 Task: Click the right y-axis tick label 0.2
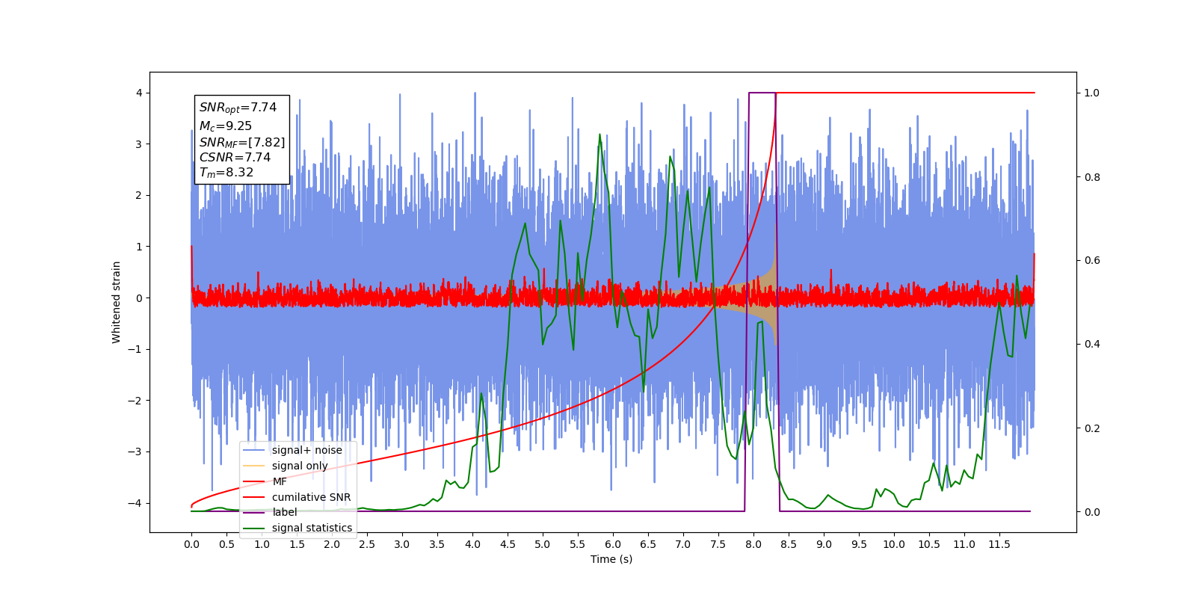coord(1092,428)
